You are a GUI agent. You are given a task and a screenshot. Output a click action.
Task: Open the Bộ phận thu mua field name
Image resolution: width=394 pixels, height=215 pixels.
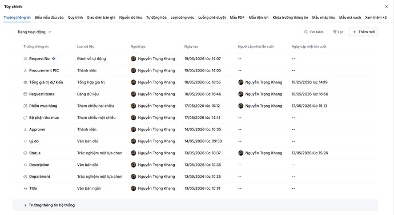(44, 118)
